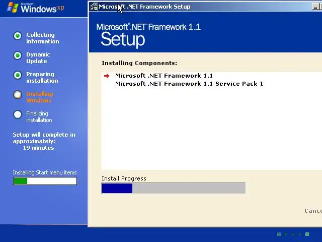Select the Finalizing installation step bullet
The width and height of the screenshot is (322, 242).
coord(18,114)
